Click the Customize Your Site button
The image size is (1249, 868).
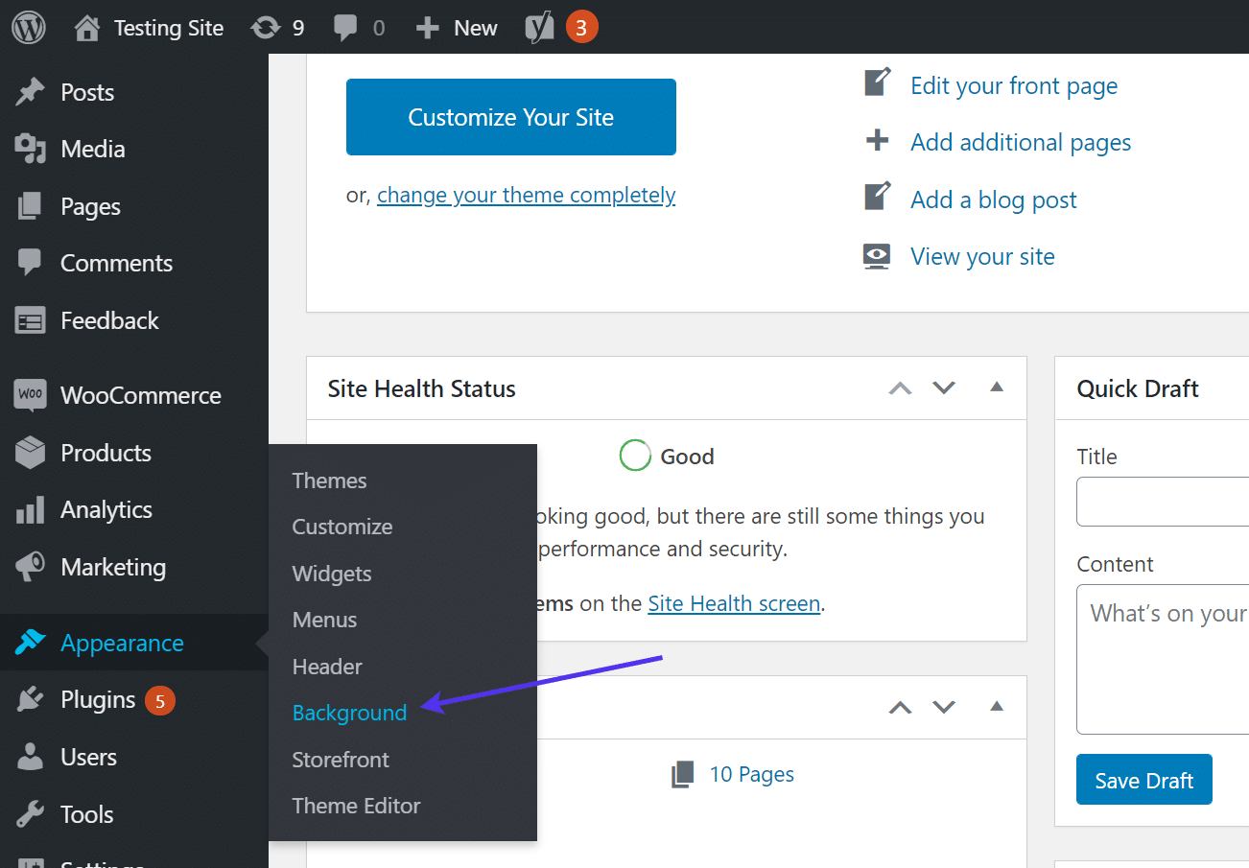click(510, 116)
